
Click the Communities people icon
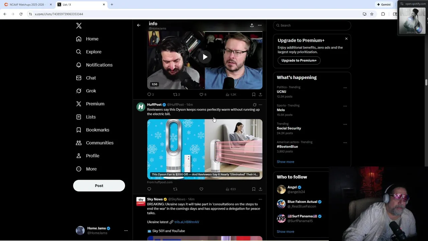[79, 143]
